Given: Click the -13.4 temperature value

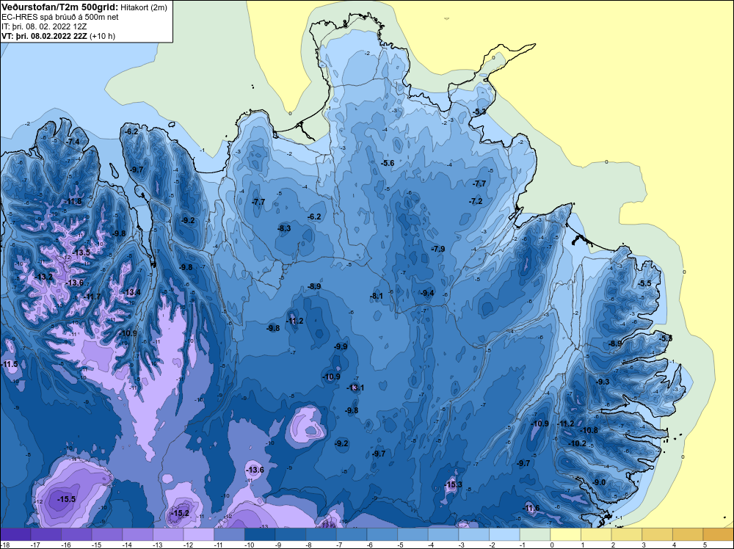Looking at the screenshot, I should point(132,293).
